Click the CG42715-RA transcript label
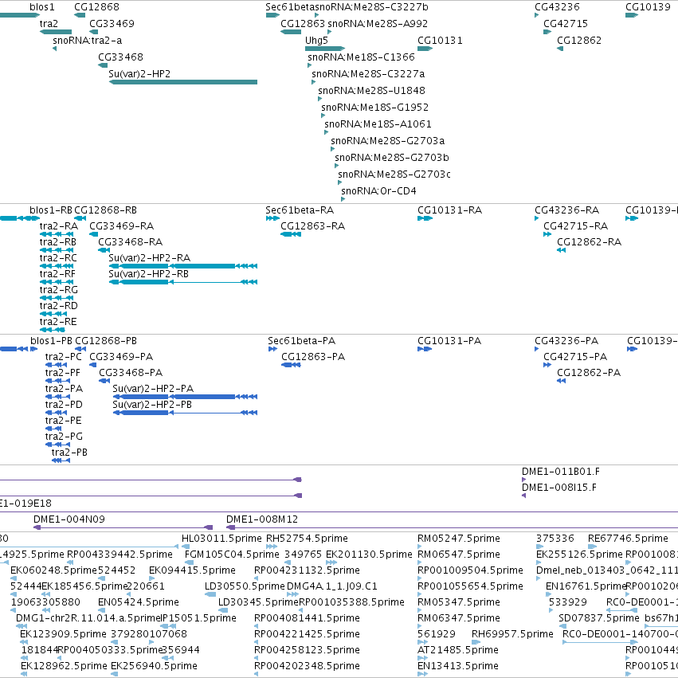This screenshot has height=678, width=678. point(575,226)
